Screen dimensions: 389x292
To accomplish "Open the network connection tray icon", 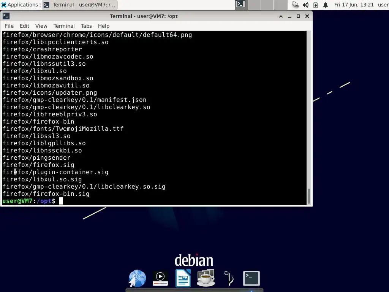I will point(295,5).
